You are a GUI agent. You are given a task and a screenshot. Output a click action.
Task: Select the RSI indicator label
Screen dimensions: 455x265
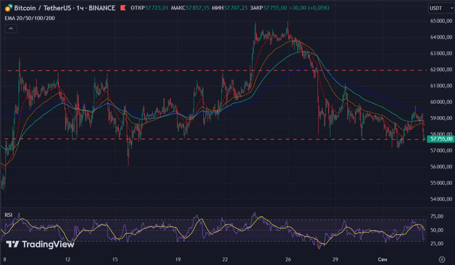click(x=8, y=215)
